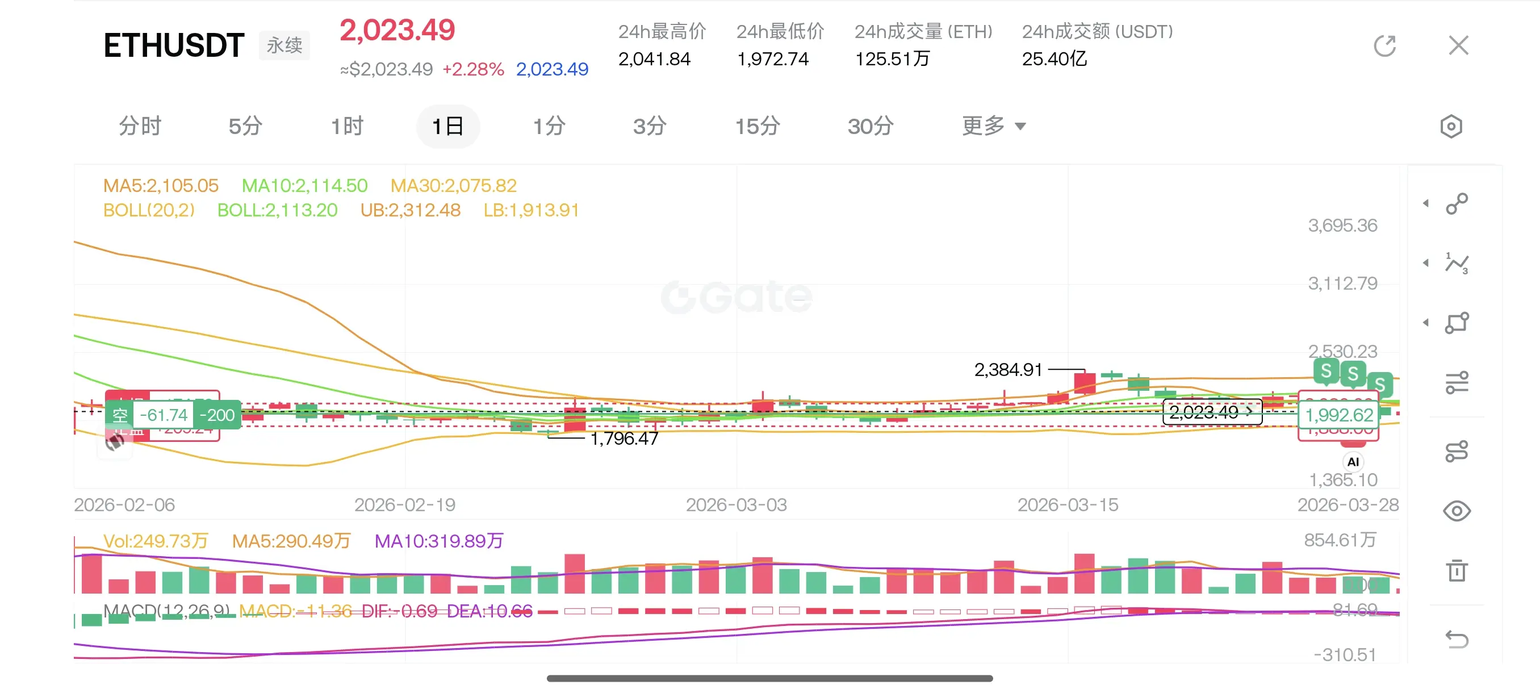Select the rectangle shape drawing tool
Viewport: 1540px width, 693px height.
pyautogui.click(x=1457, y=323)
